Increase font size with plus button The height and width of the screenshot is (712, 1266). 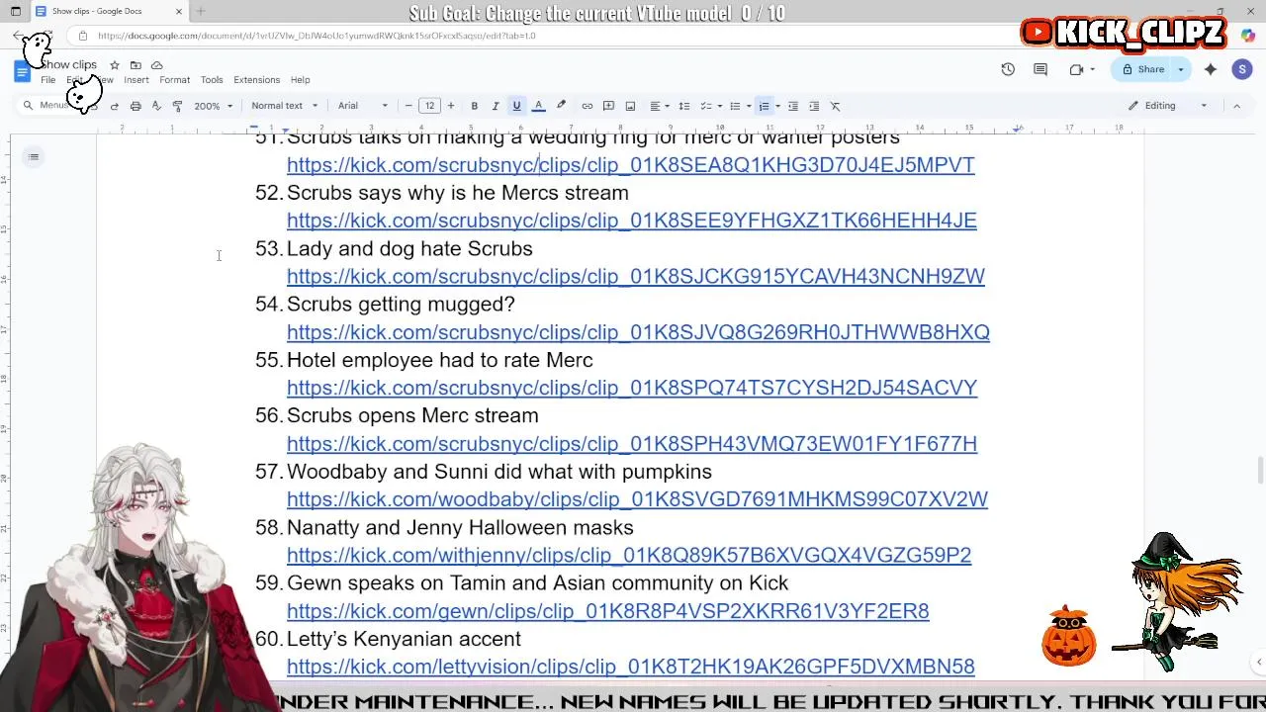click(x=451, y=106)
